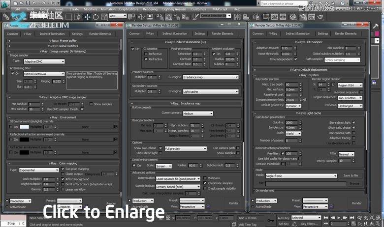Toggle the Randomize samples checkbox
The image size is (384, 227).
click(x=205, y=183)
